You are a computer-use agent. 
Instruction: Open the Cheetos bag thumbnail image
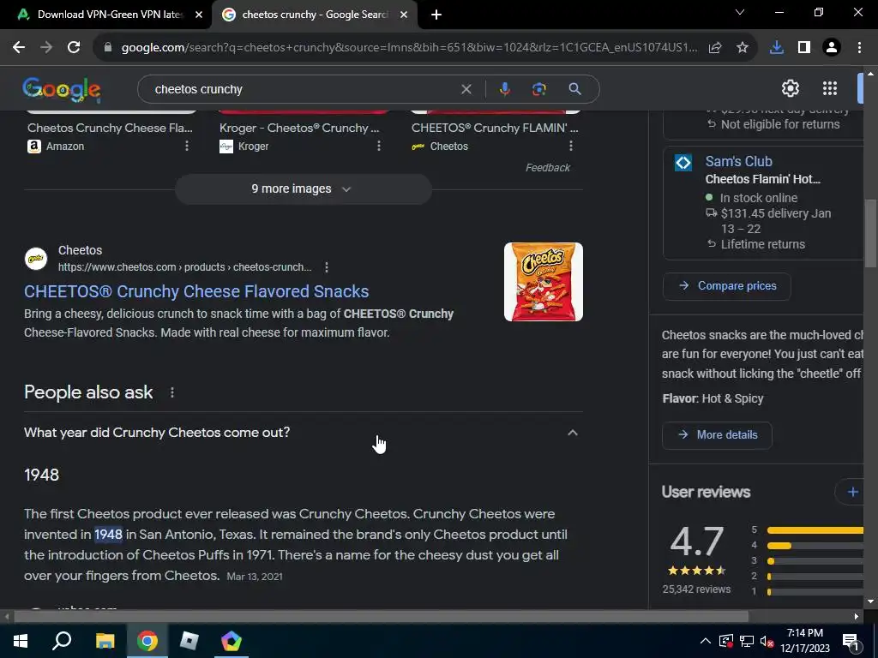point(543,282)
